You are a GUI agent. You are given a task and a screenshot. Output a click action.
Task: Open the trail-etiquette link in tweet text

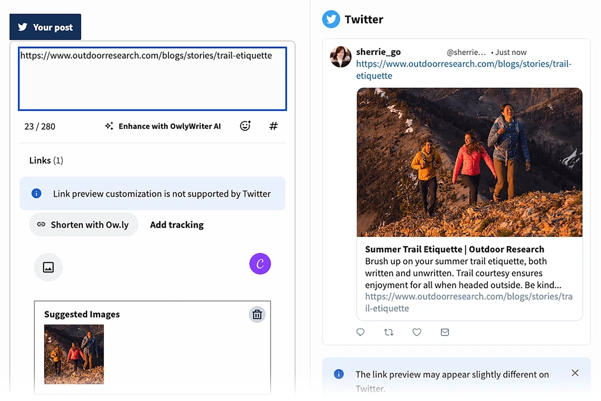tap(464, 70)
